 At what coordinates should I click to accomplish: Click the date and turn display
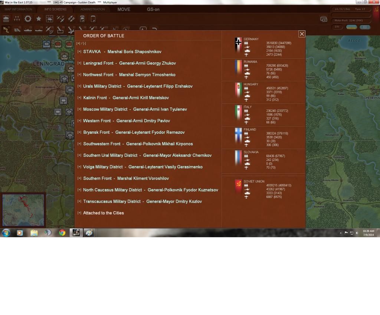point(351,9)
